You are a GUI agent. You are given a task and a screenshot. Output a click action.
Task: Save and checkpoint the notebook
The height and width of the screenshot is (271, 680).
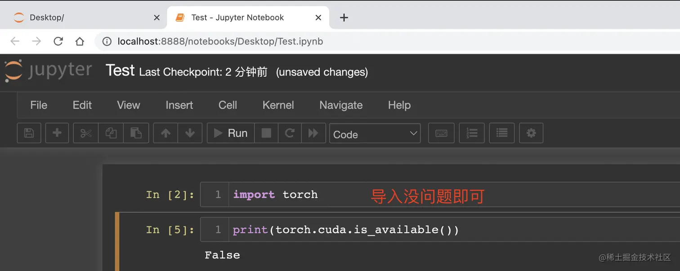pos(29,133)
